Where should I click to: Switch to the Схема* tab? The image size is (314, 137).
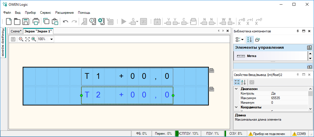pos(16,31)
